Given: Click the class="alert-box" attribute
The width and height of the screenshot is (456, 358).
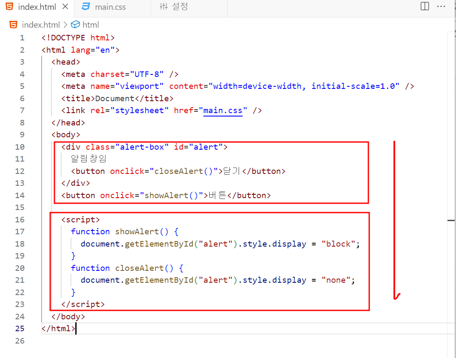Looking at the screenshot, I should (127, 147).
